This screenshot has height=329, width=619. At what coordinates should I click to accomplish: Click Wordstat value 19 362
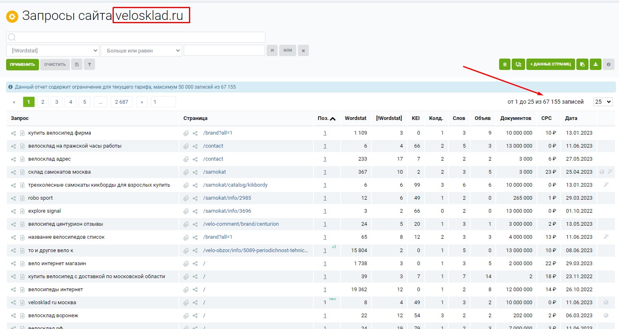359,290
